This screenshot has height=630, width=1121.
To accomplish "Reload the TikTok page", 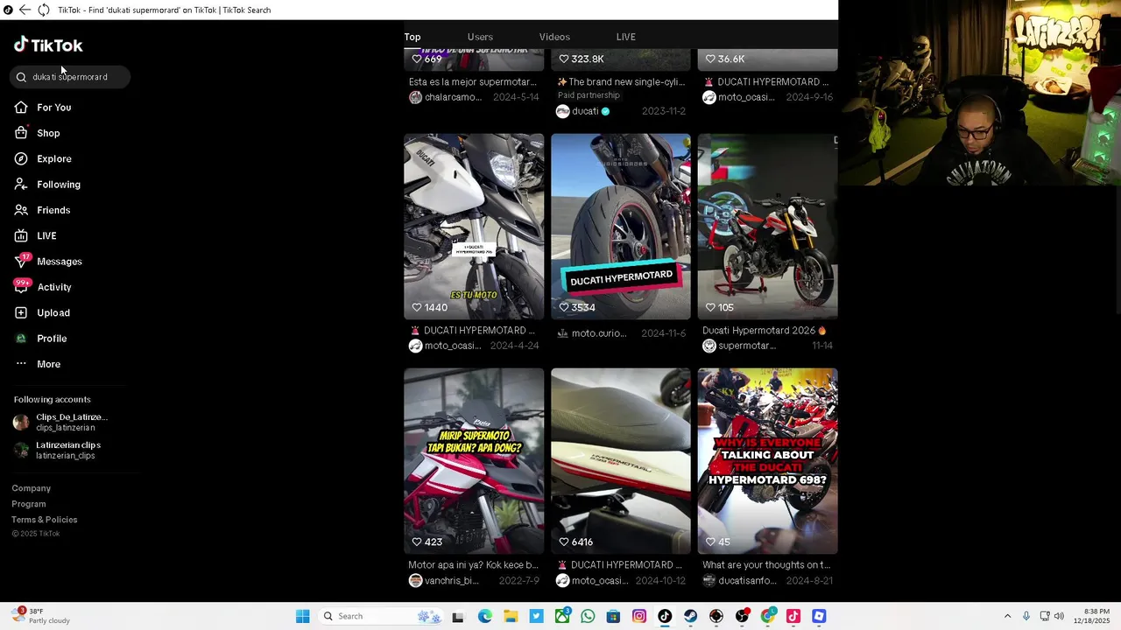I will tap(43, 10).
